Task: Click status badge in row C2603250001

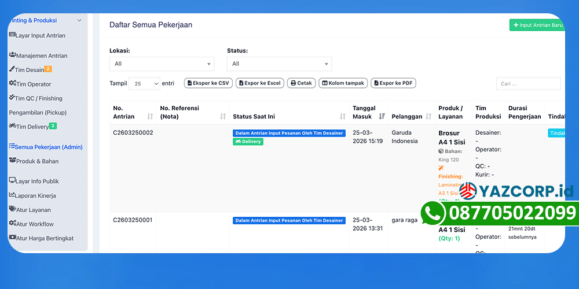Action: click(x=289, y=220)
